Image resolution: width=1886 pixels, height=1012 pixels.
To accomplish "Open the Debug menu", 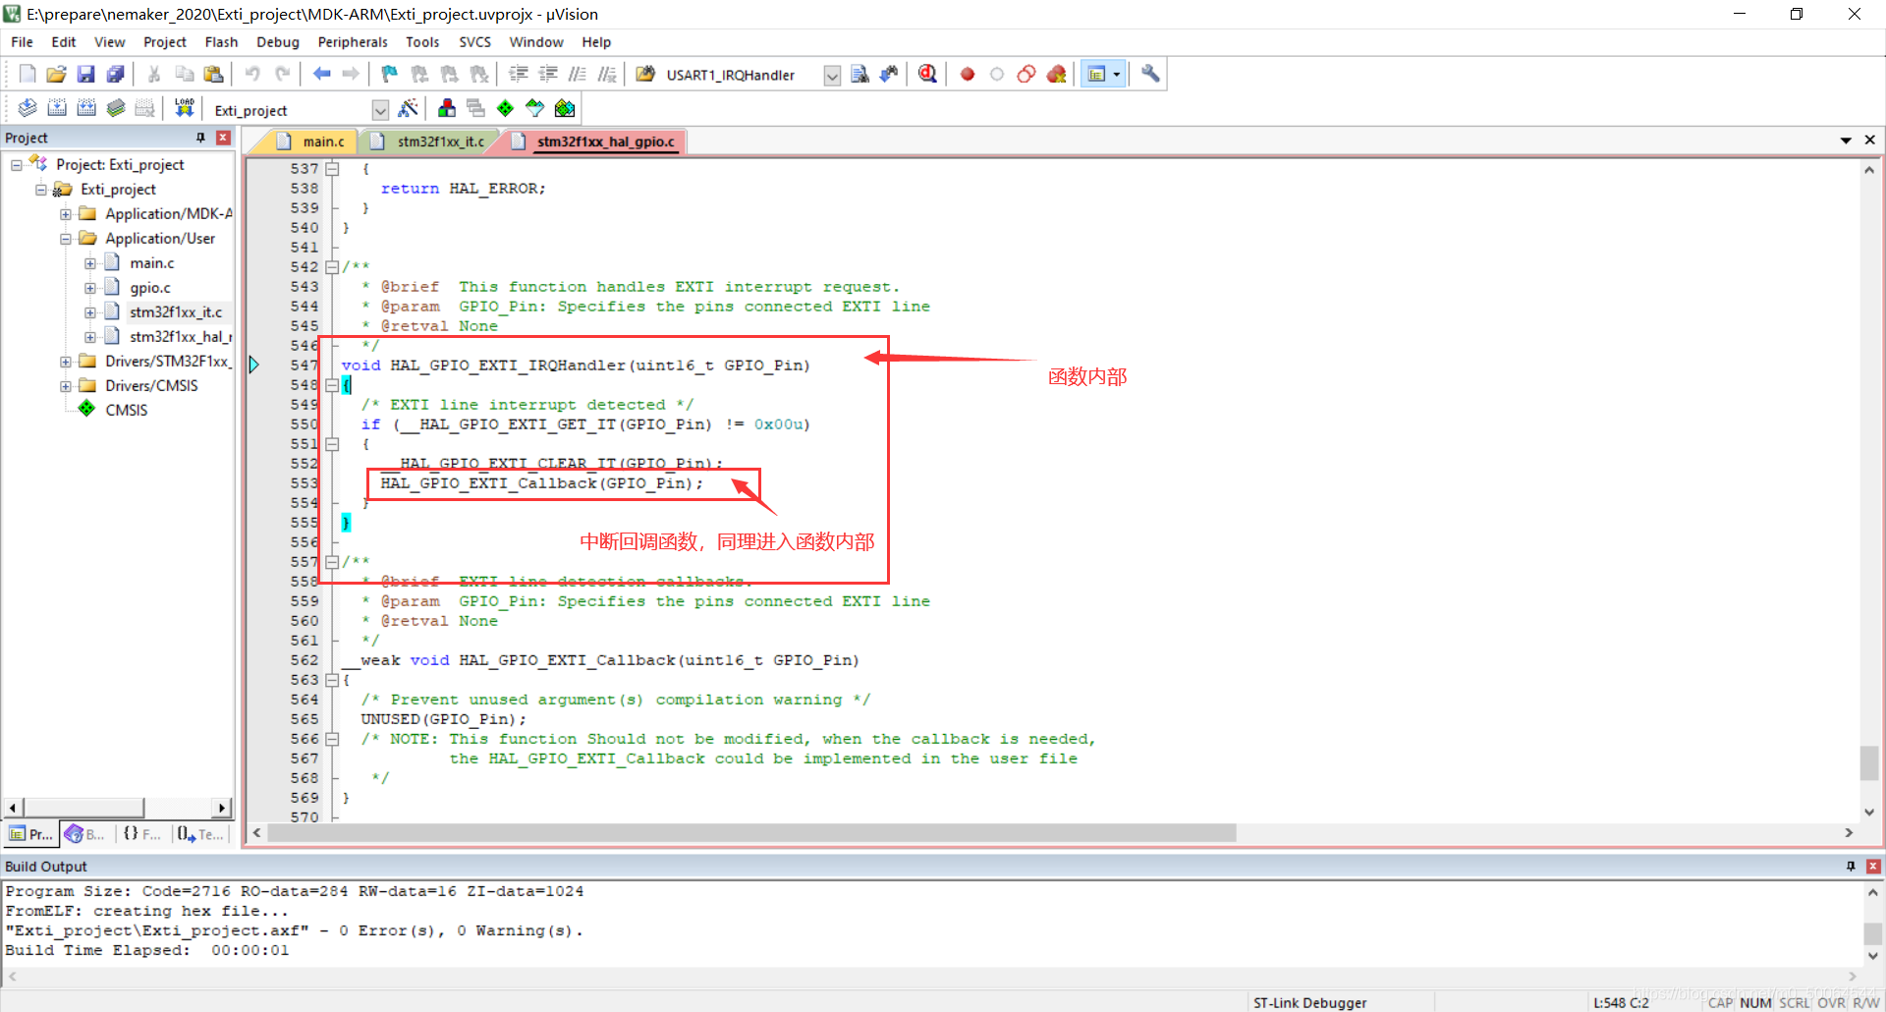I will tap(278, 42).
